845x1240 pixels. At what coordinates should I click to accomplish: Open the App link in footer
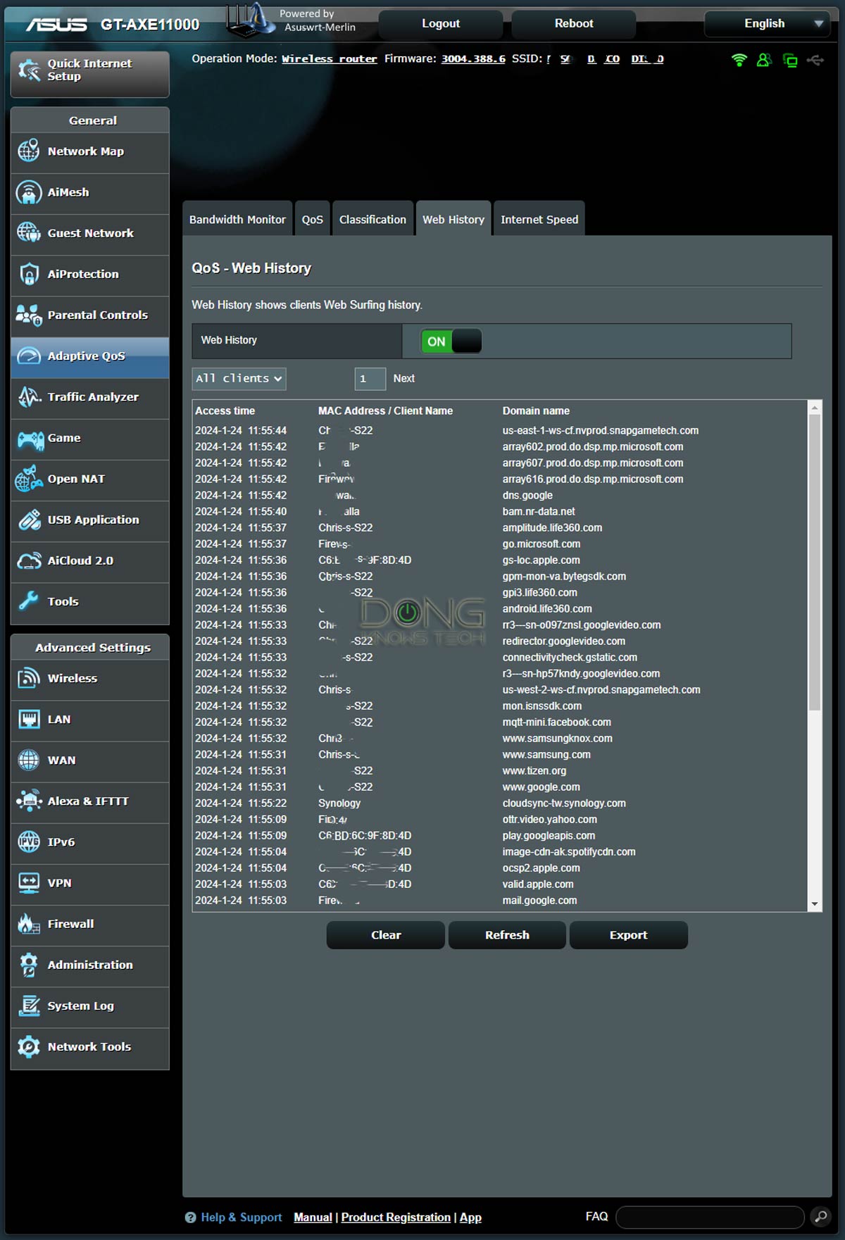(x=470, y=1217)
